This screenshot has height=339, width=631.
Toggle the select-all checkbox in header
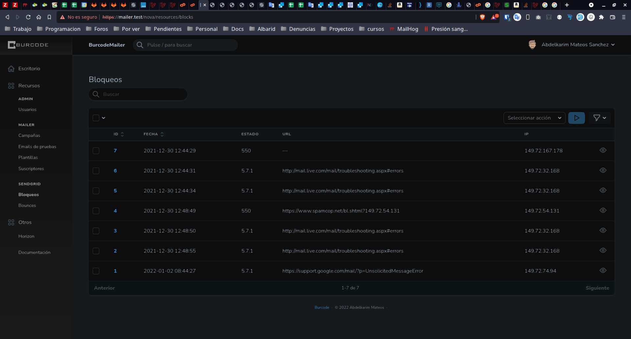pyautogui.click(x=96, y=118)
